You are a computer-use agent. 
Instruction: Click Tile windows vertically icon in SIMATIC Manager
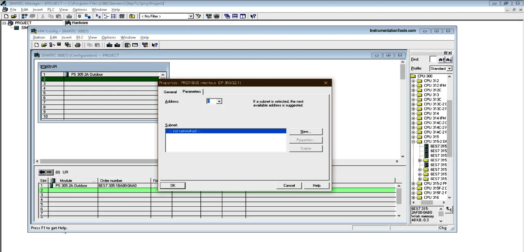tap(243, 16)
